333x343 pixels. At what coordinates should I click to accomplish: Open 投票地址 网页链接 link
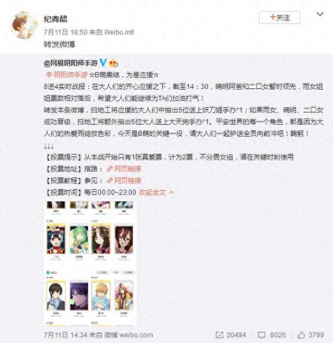pos(128,169)
